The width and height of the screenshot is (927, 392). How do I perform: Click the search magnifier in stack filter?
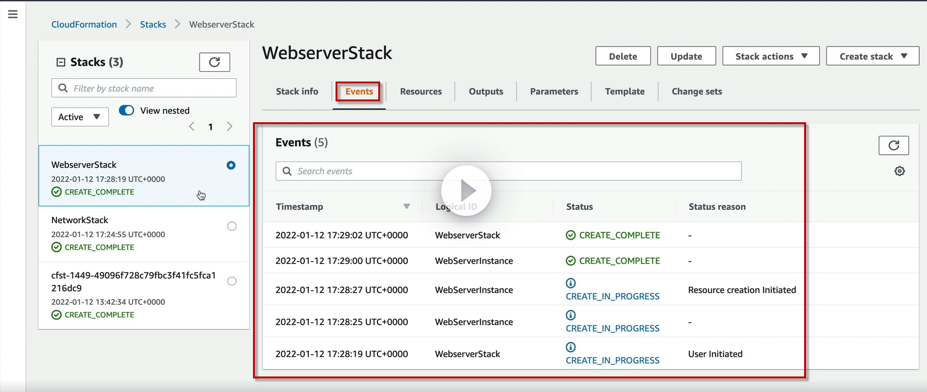pyautogui.click(x=63, y=88)
